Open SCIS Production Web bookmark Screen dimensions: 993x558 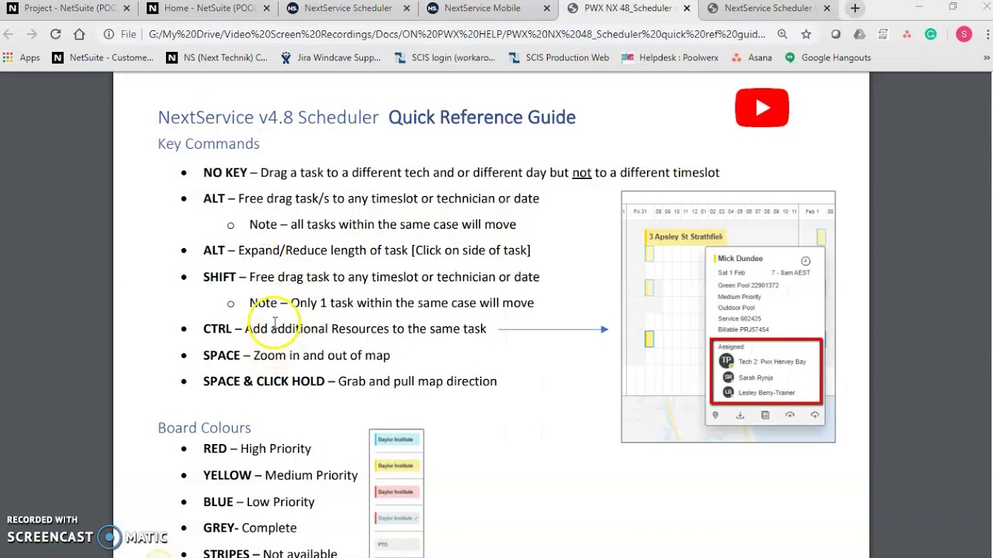coord(559,57)
